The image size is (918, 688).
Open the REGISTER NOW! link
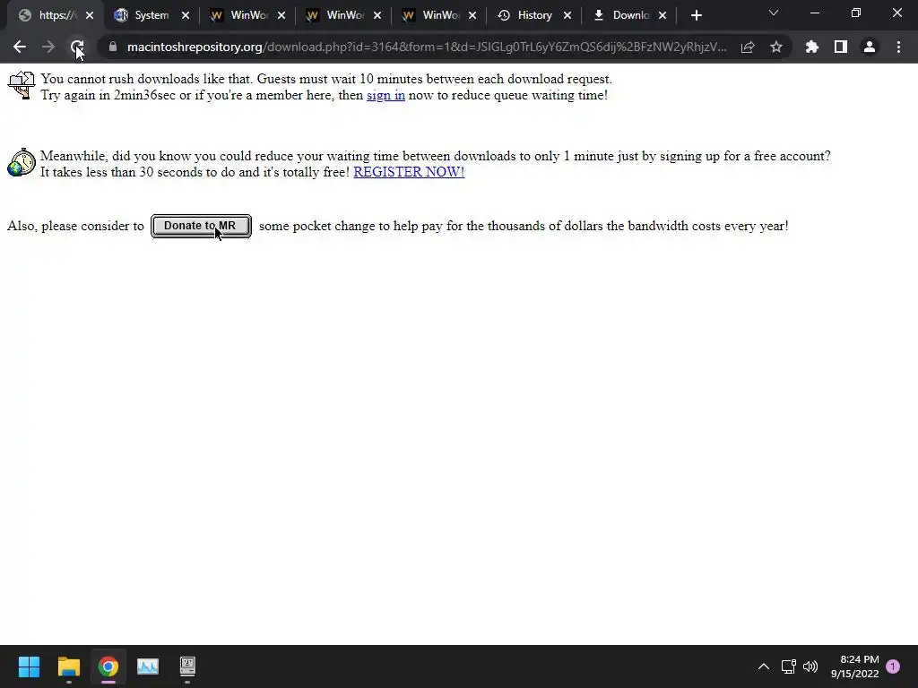click(409, 172)
